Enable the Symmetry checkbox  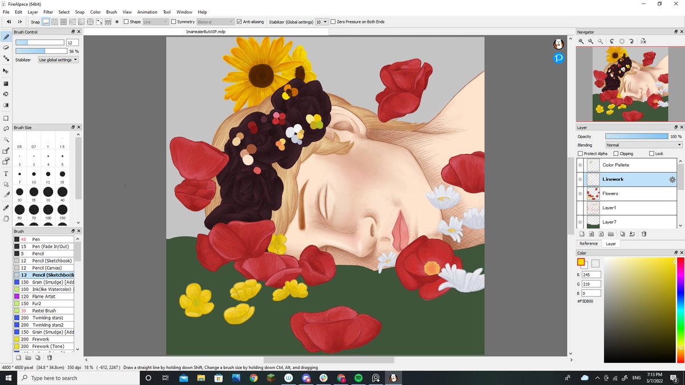click(x=174, y=22)
